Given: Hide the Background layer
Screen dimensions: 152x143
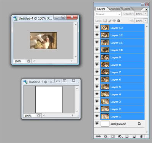Looking at the screenshot, I should pos(97,123).
